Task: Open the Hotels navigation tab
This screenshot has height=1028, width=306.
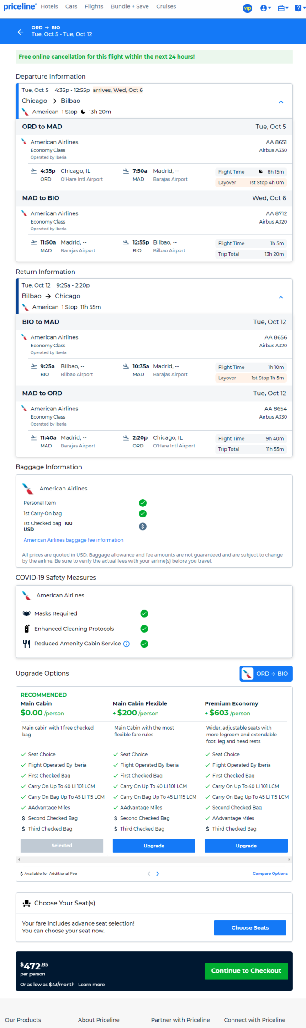Action: [x=49, y=6]
